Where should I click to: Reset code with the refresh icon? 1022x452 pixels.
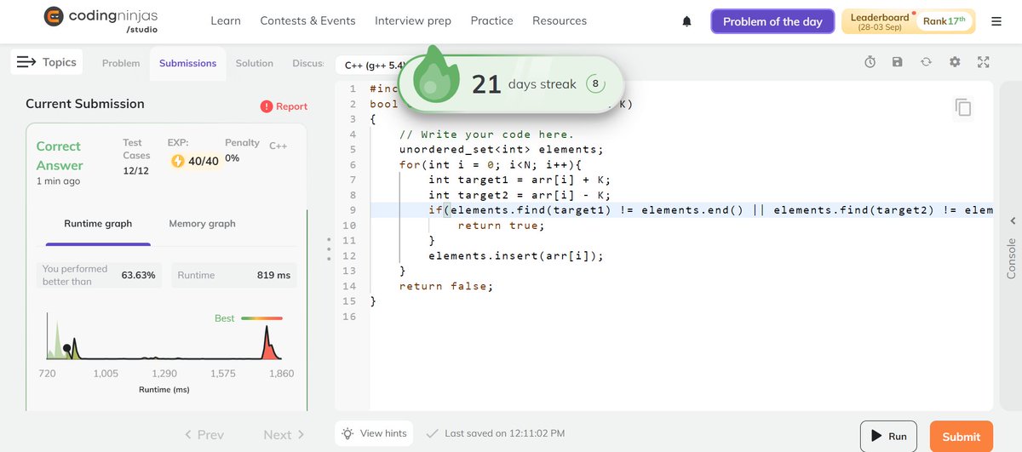point(926,62)
